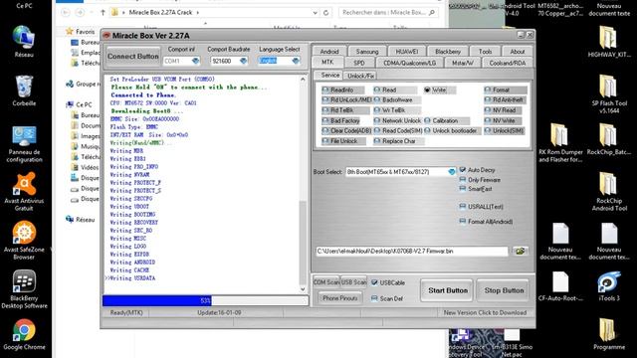Image resolution: width=637 pixels, height=358 pixels.
Task: Switch to the HUAWEI tab
Action: tap(407, 52)
